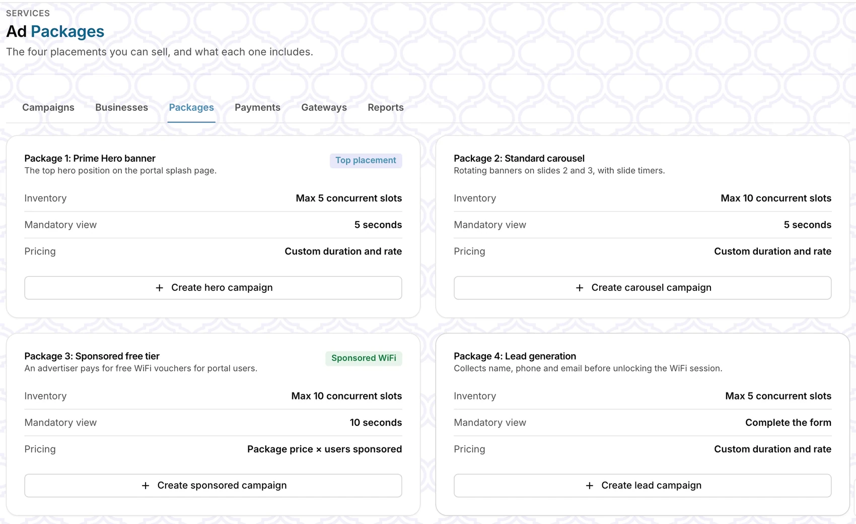The width and height of the screenshot is (856, 524).
Task: Click the Top placement badge
Action: pyautogui.click(x=366, y=160)
